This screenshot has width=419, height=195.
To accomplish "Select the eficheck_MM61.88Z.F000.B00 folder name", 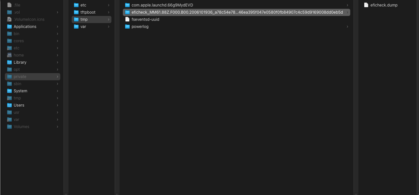I will [237, 12].
